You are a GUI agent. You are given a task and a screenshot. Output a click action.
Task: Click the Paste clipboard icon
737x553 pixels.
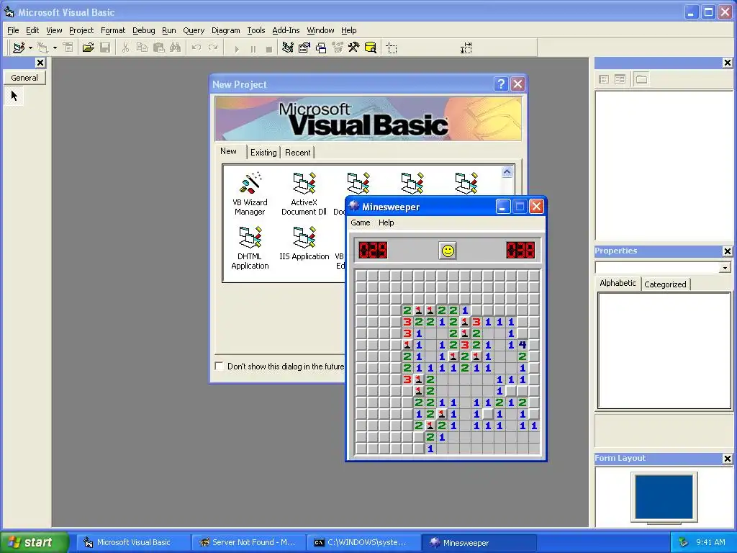[x=159, y=48]
